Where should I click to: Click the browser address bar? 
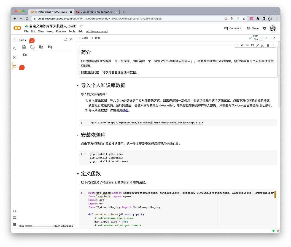coord(127,19)
